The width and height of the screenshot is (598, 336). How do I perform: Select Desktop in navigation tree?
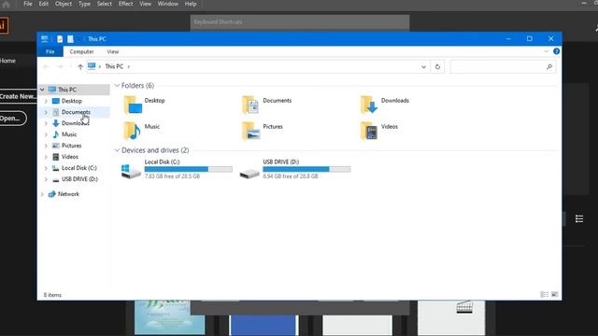click(x=72, y=101)
